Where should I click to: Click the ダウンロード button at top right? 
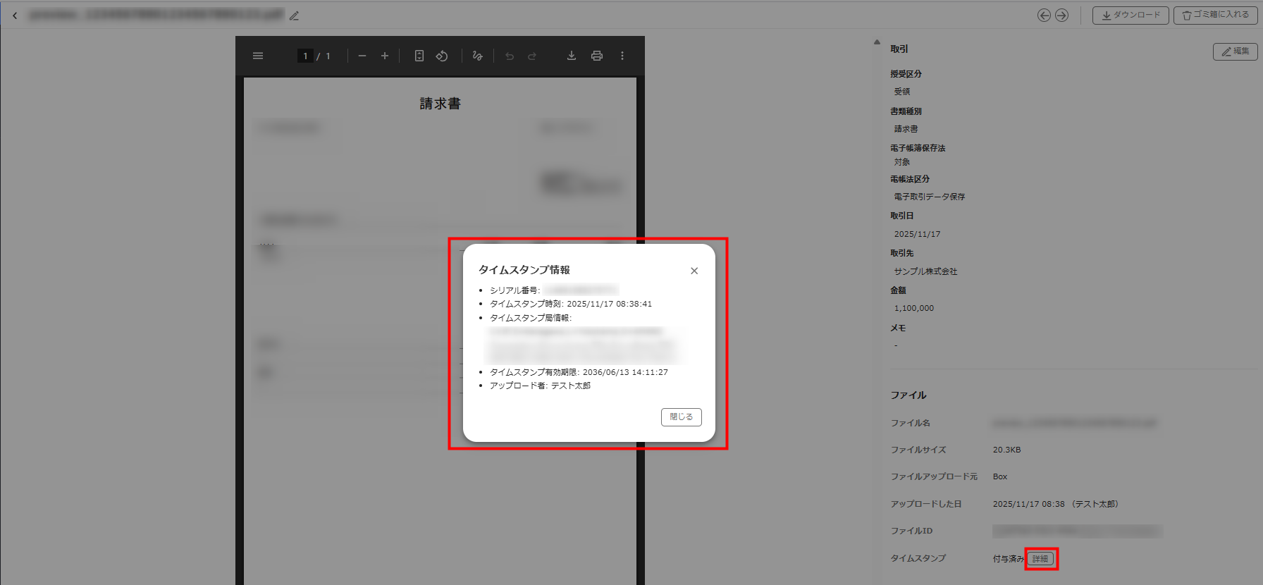(x=1130, y=15)
